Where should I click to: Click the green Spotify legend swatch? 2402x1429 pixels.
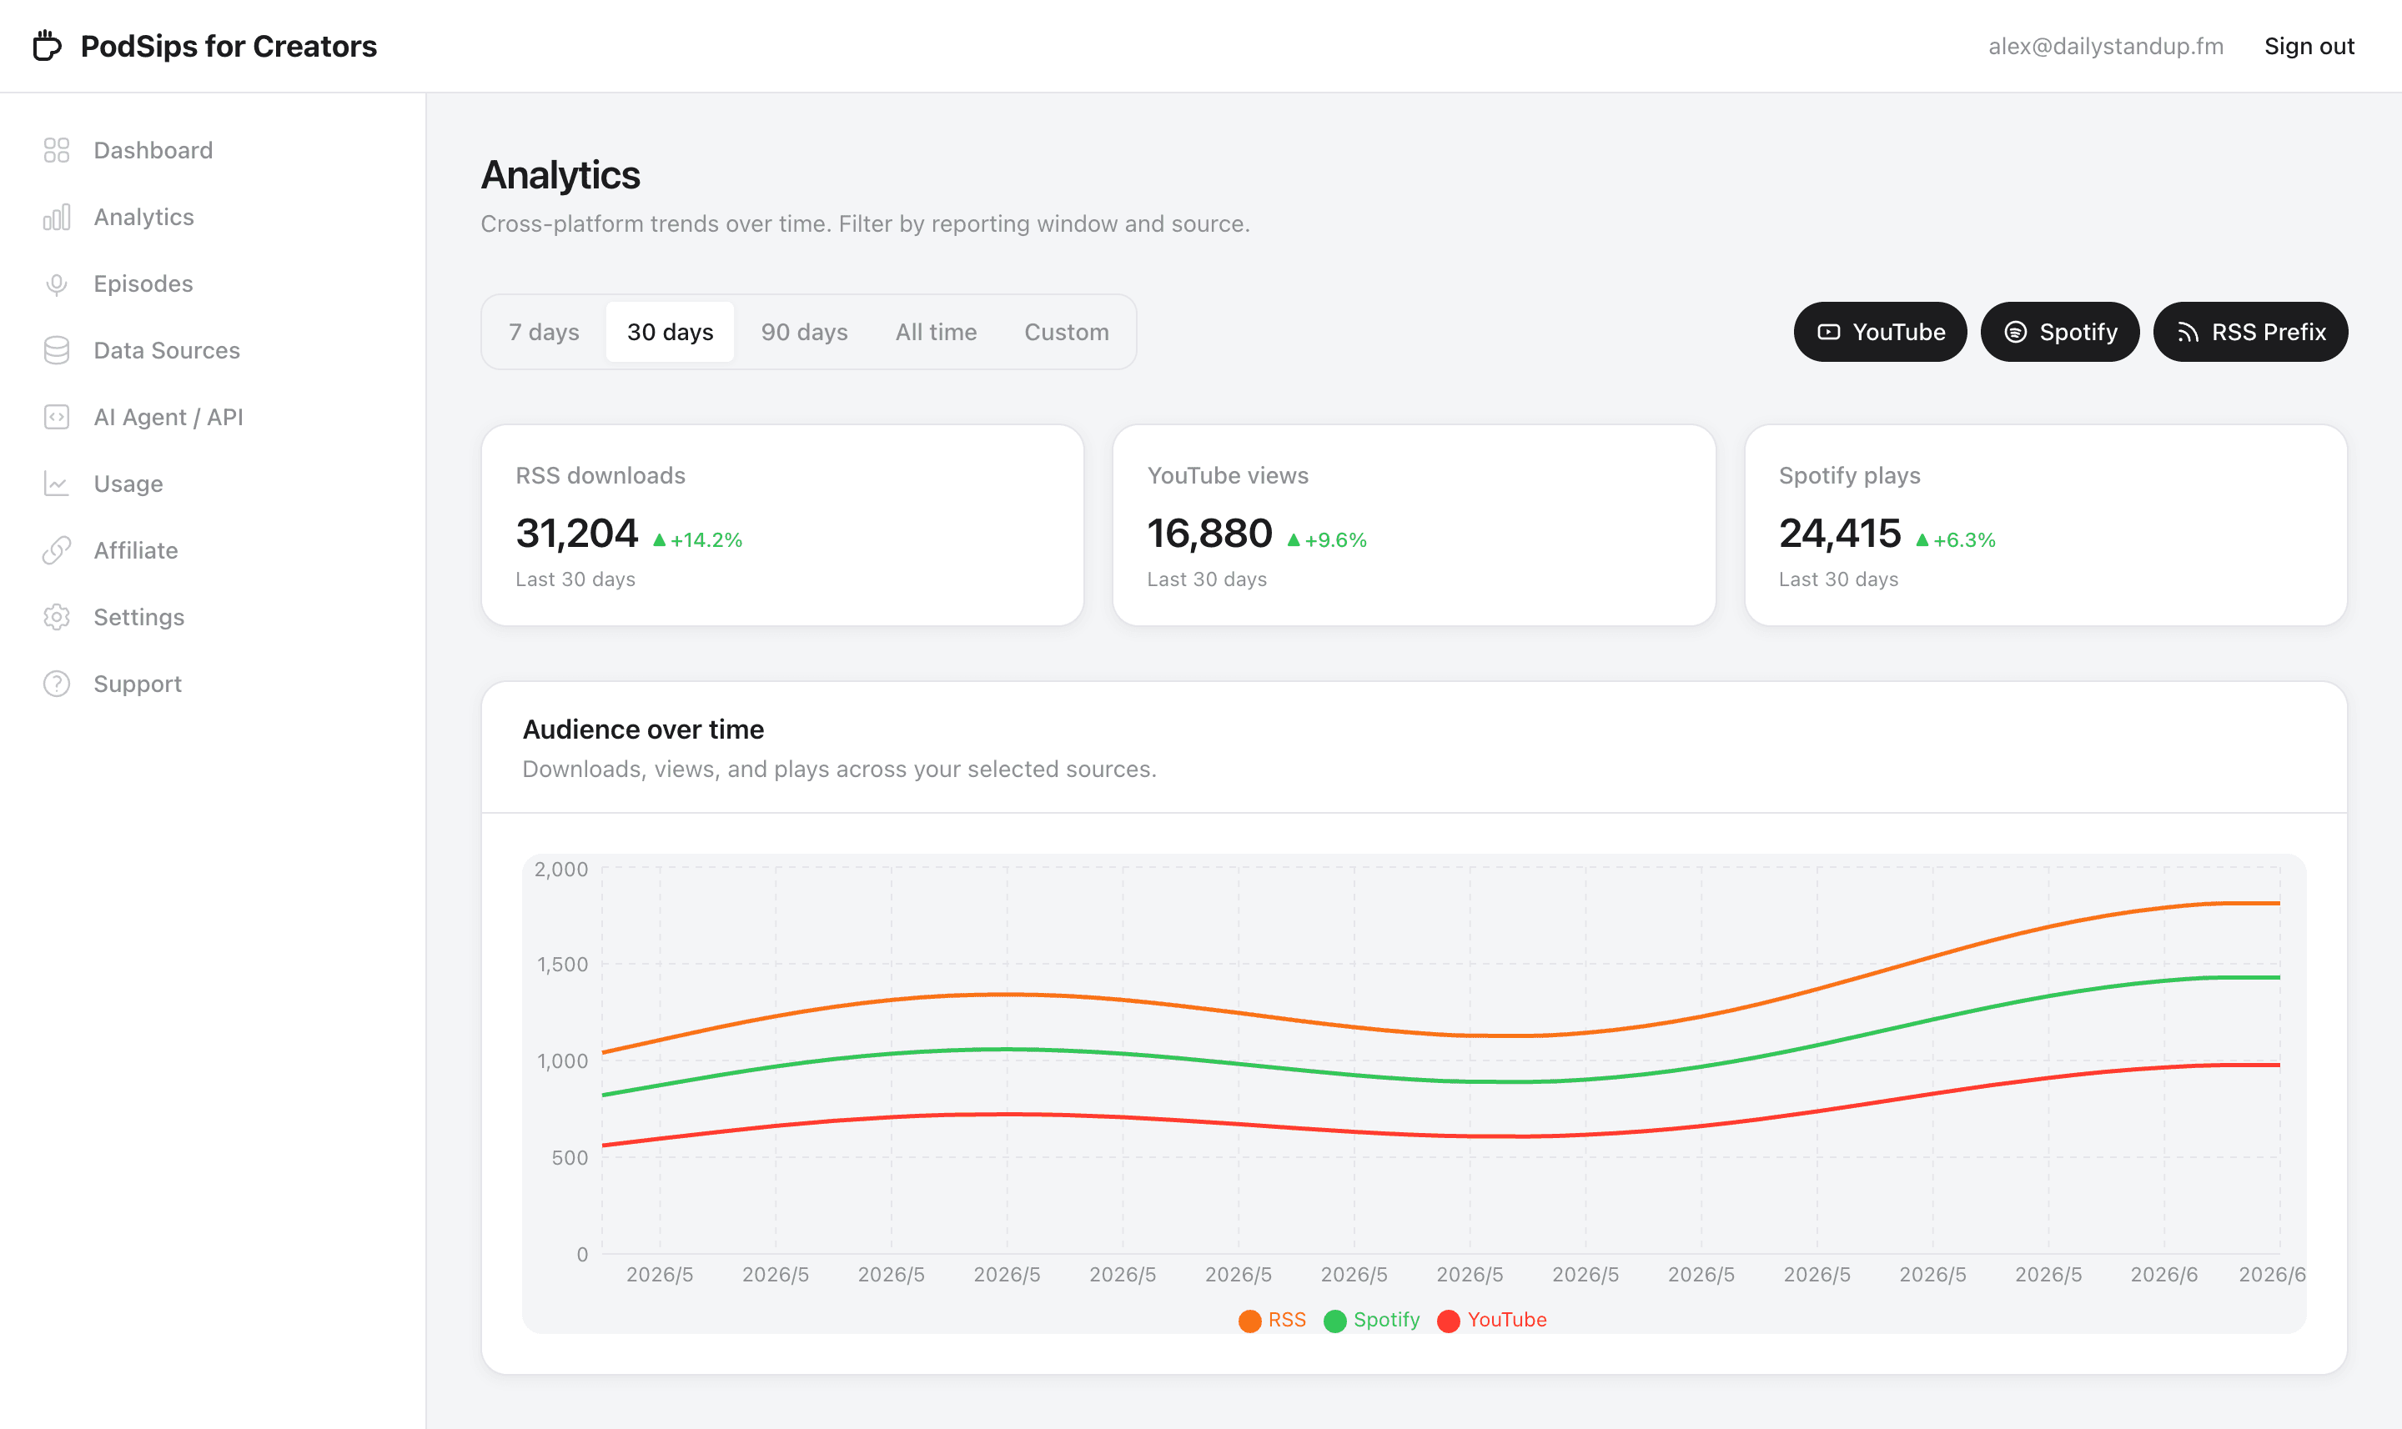point(1335,1320)
